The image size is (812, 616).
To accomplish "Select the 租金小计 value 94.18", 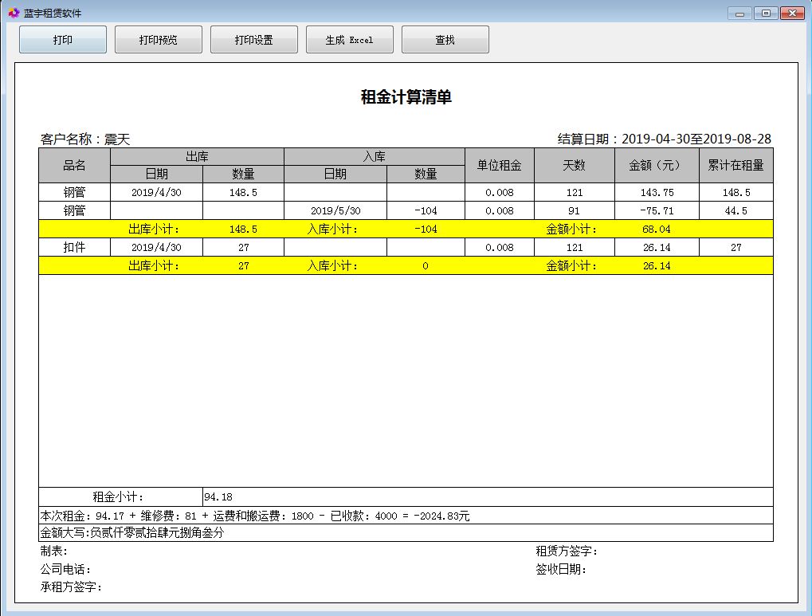I will (x=218, y=497).
